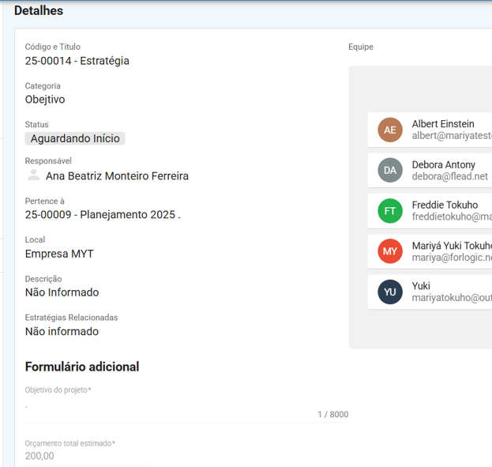
Task: Click the responsible name Ana Beatriz Monteiro Ferreira
Action: tap(117, 176)
